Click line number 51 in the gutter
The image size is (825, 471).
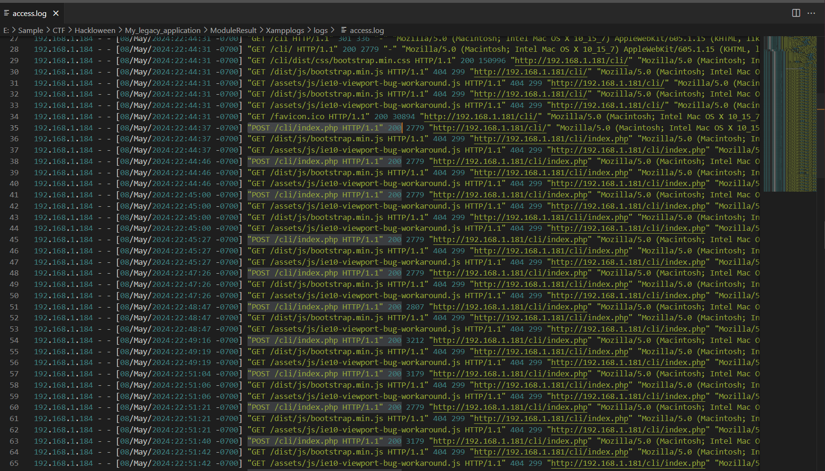14,307
